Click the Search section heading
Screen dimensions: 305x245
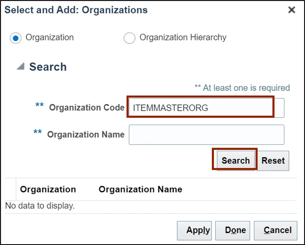(48, 67)
